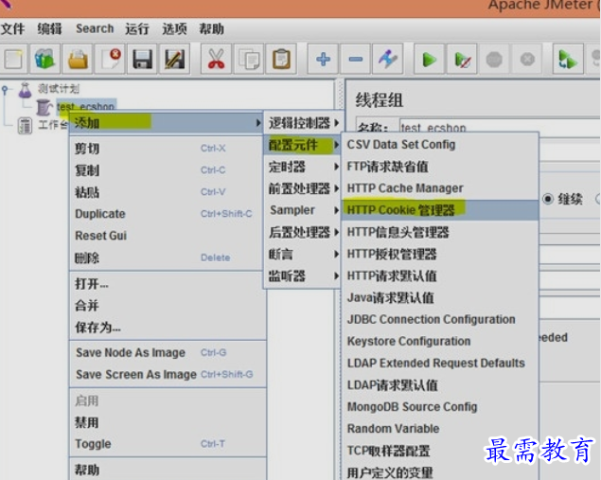Viewport: 601px width, 480px height.
Task: Choose Java请求默认值
Action: 440,297
